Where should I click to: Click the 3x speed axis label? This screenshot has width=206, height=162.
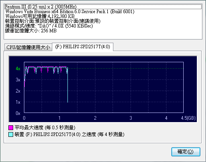point(18,80)
